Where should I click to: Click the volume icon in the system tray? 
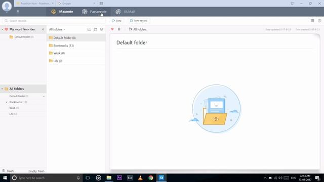click(280, 177)
